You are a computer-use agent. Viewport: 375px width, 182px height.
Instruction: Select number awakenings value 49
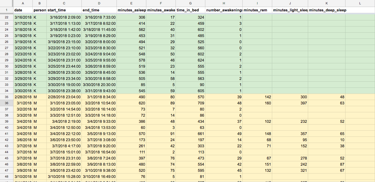click(224, 134)
